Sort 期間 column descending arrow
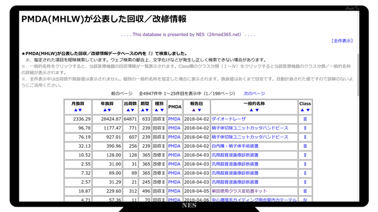 point(147,110)
